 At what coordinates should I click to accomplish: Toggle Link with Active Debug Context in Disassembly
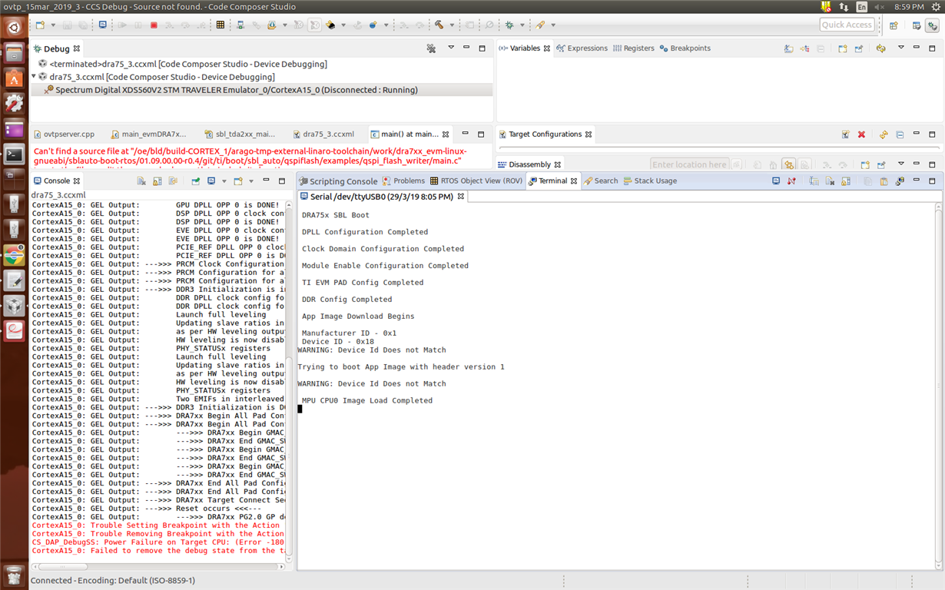click(x=788, y=164)
